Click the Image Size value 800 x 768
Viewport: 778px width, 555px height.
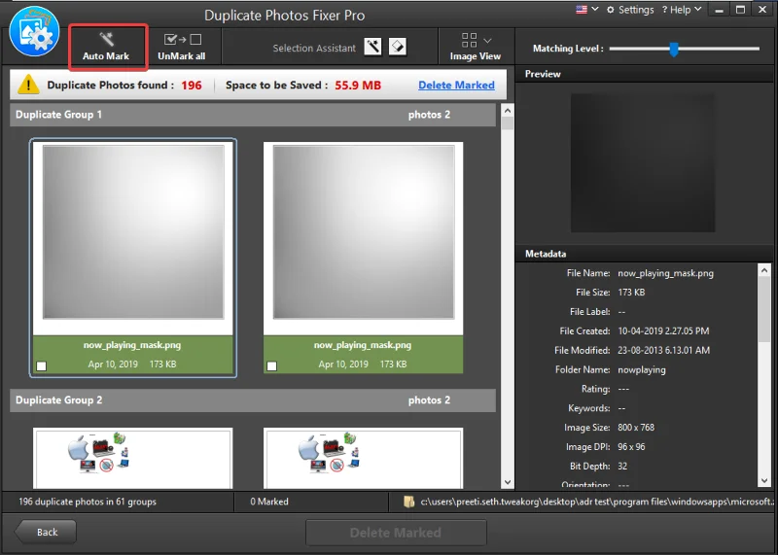[x=636, y=428]
